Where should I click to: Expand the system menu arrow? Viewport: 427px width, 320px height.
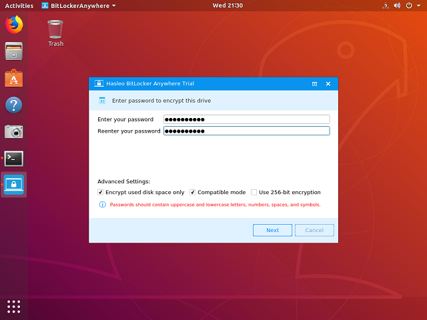418,5
